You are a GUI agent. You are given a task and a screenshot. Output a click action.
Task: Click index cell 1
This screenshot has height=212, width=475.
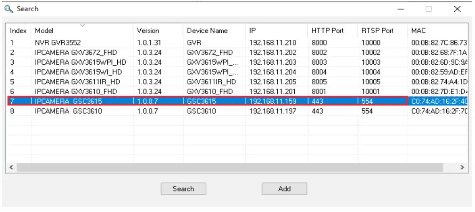pos(12,43)
